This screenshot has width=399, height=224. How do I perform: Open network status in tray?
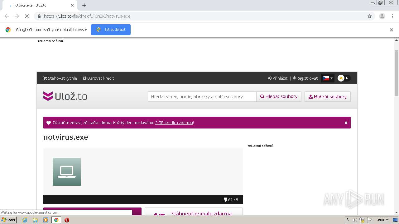click(362, 220)
